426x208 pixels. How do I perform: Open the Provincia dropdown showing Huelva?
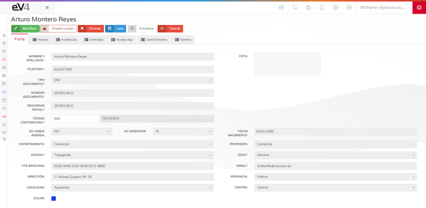(x=336, y=177)
